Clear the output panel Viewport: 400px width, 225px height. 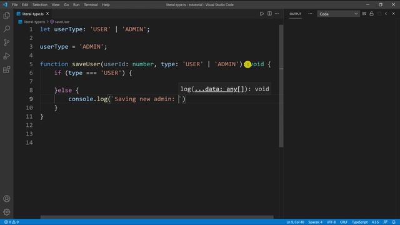364,14
